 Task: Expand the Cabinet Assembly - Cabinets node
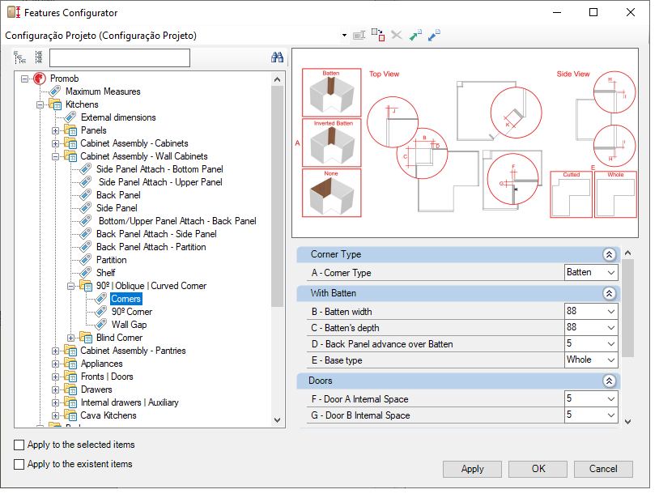point(56,143)
